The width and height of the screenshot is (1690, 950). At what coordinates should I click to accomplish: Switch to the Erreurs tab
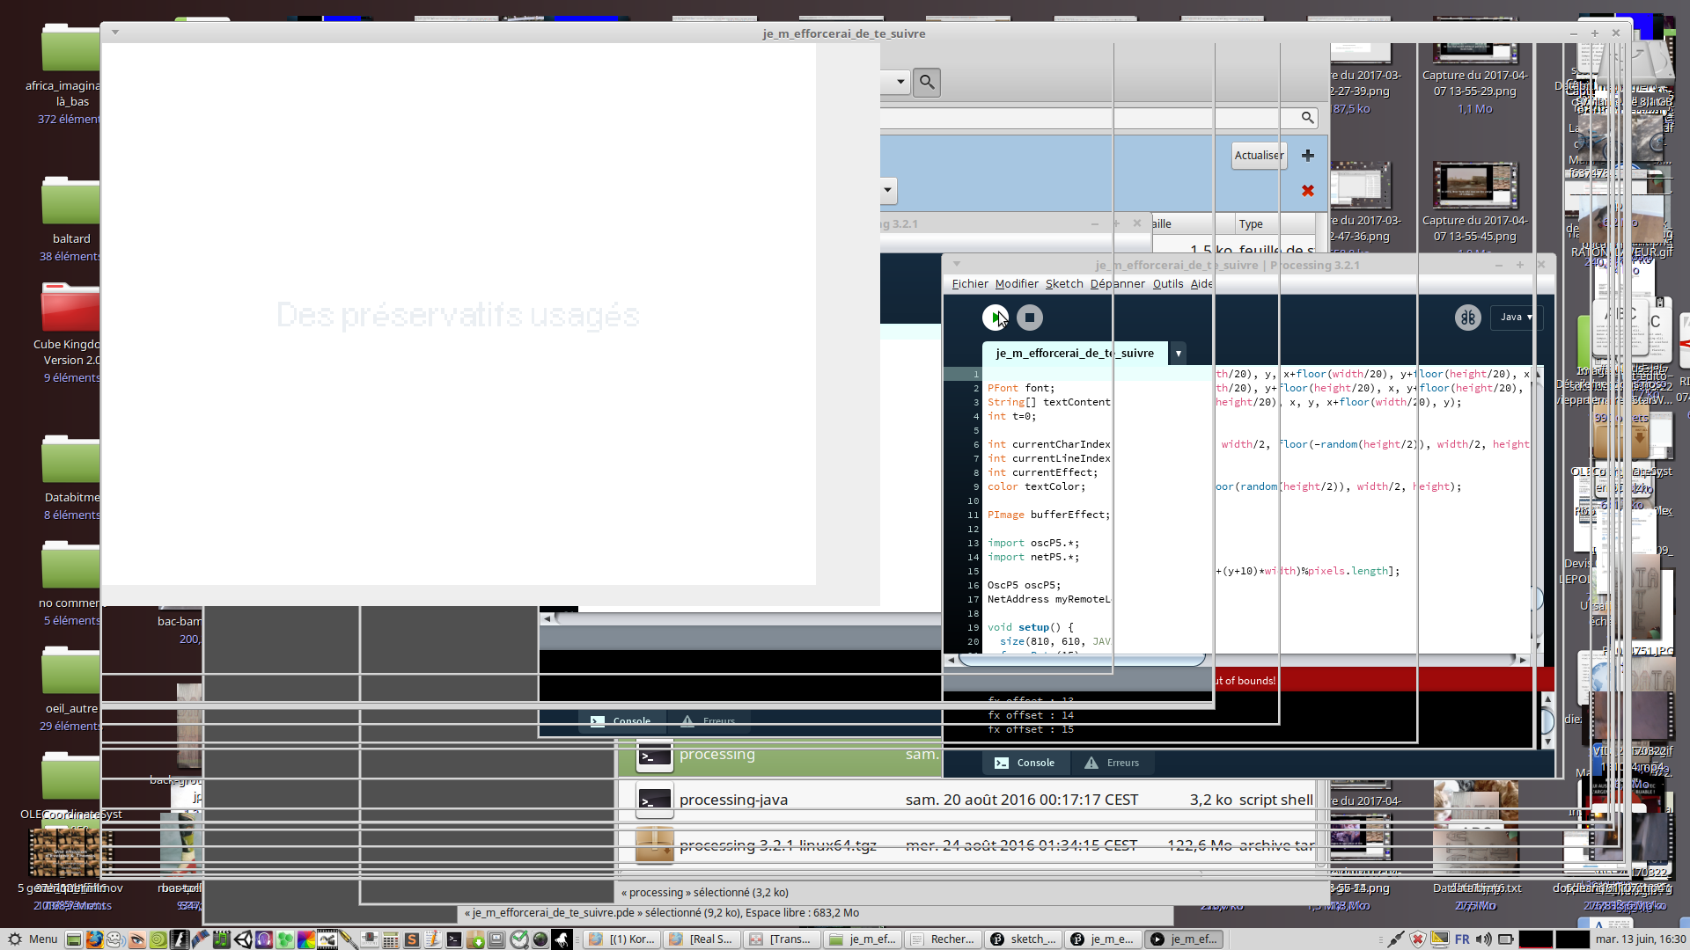pos(1112,763)
